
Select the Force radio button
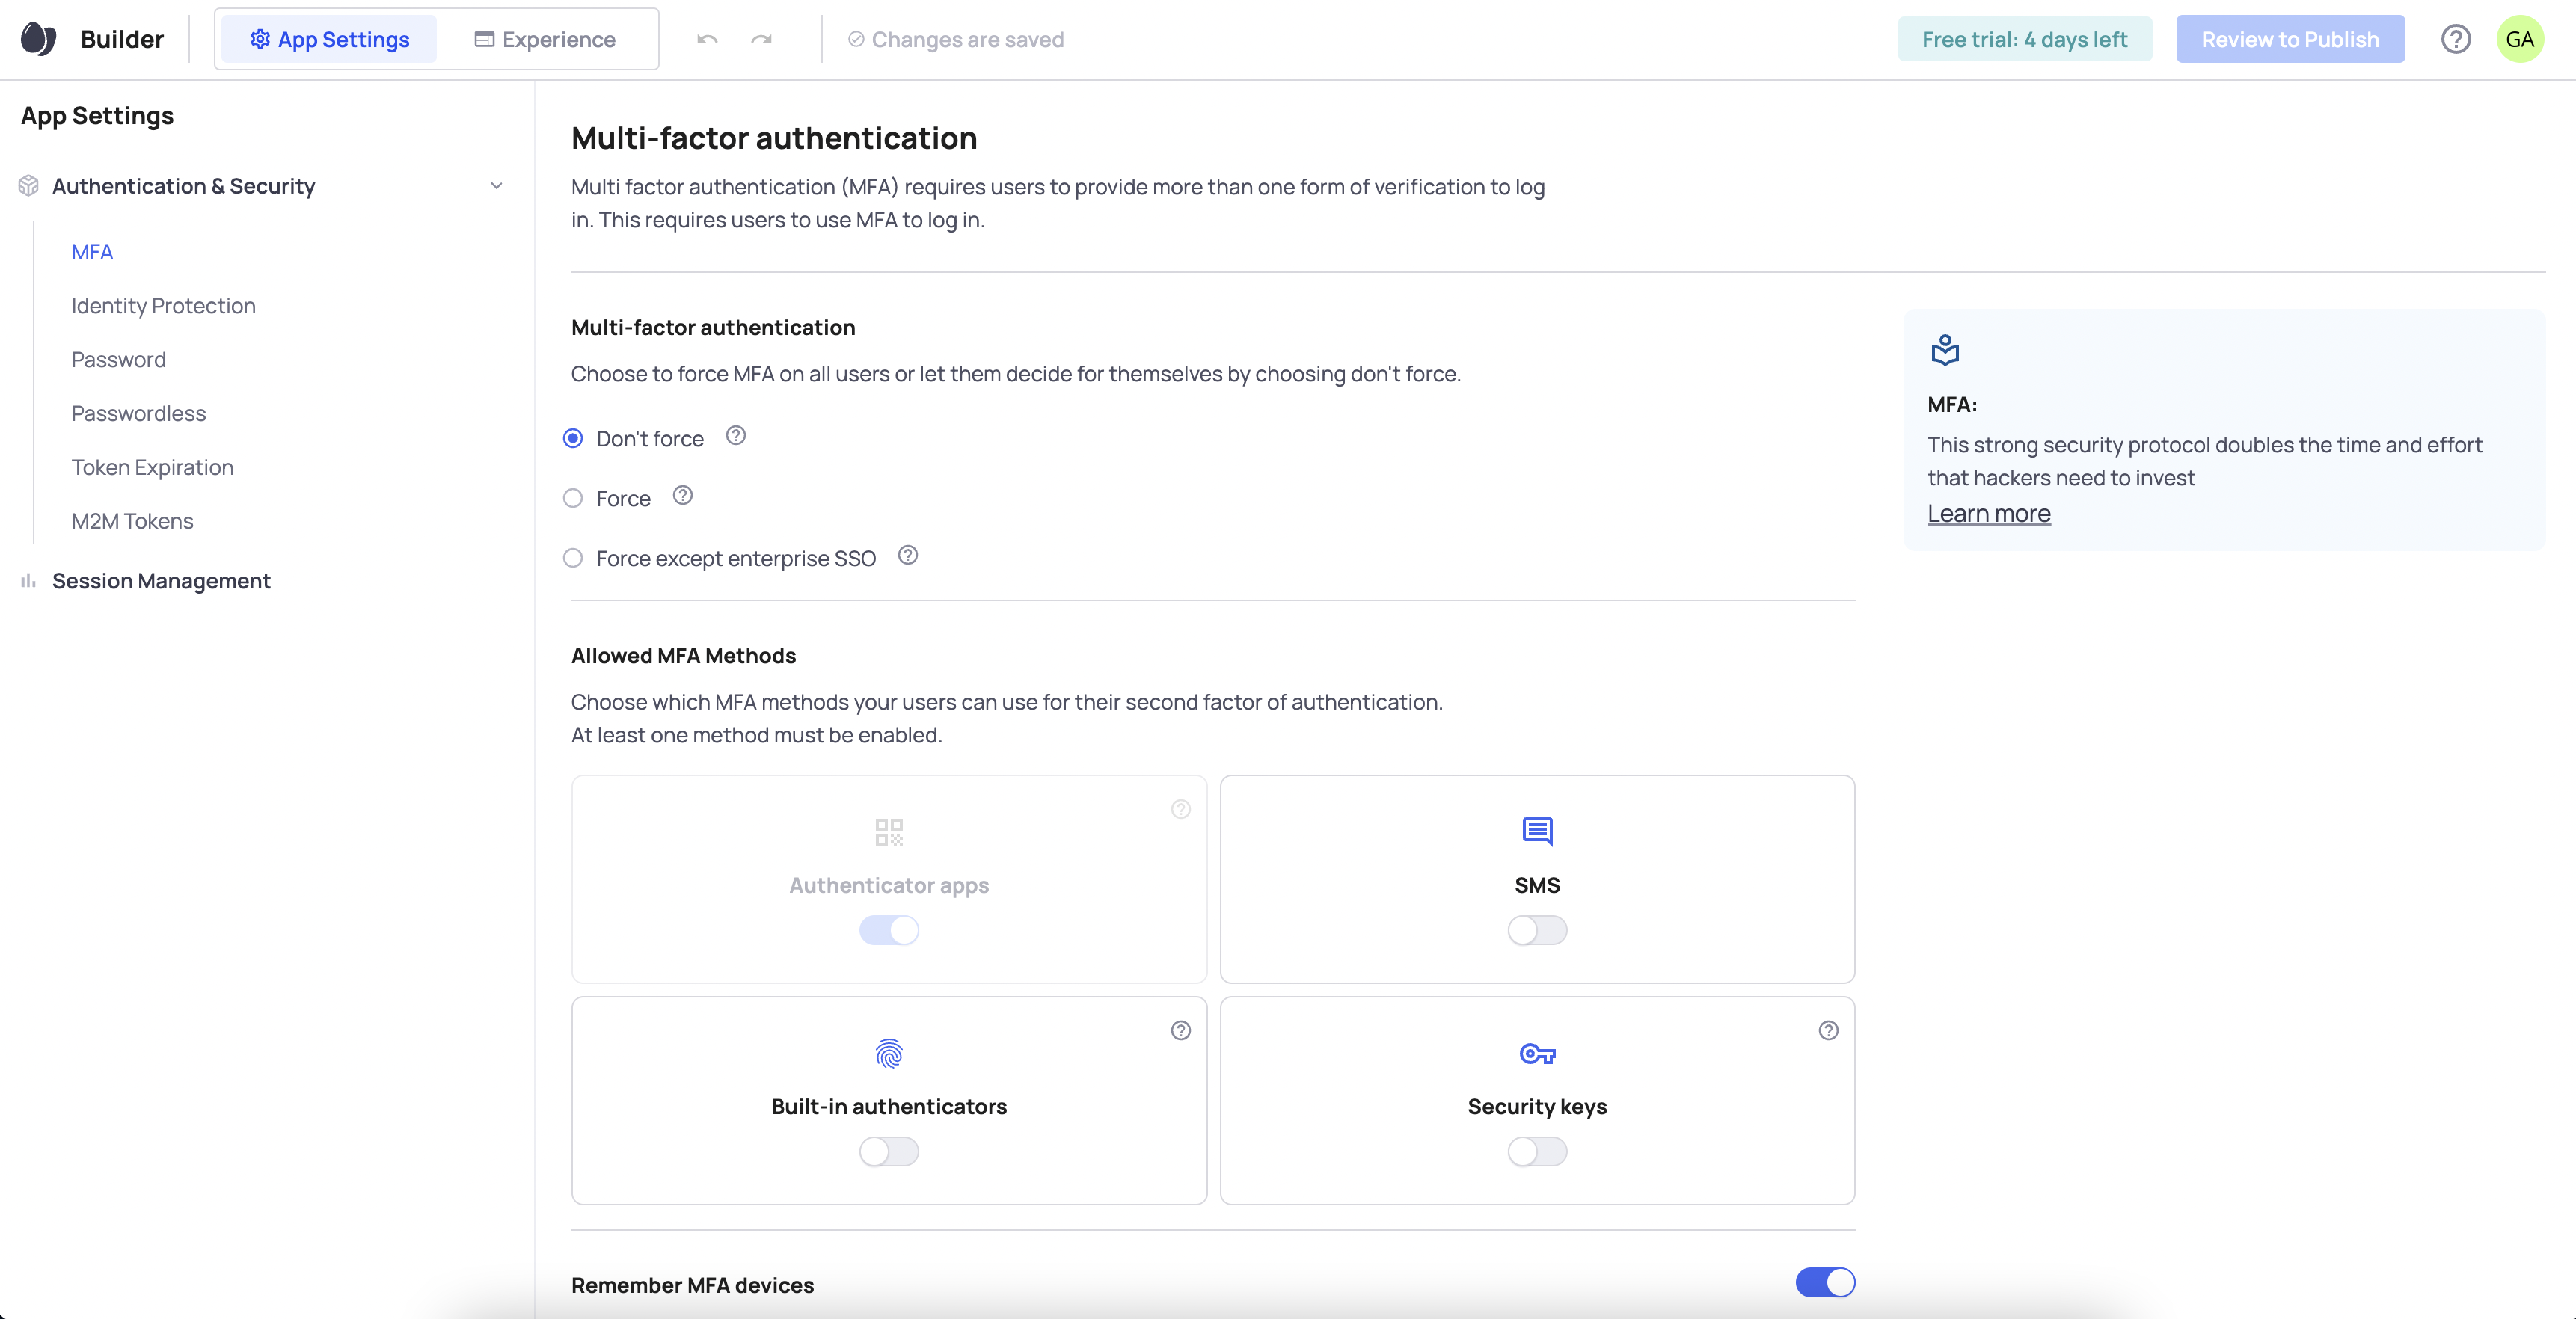pyautogui.click(x=573, y=498)
